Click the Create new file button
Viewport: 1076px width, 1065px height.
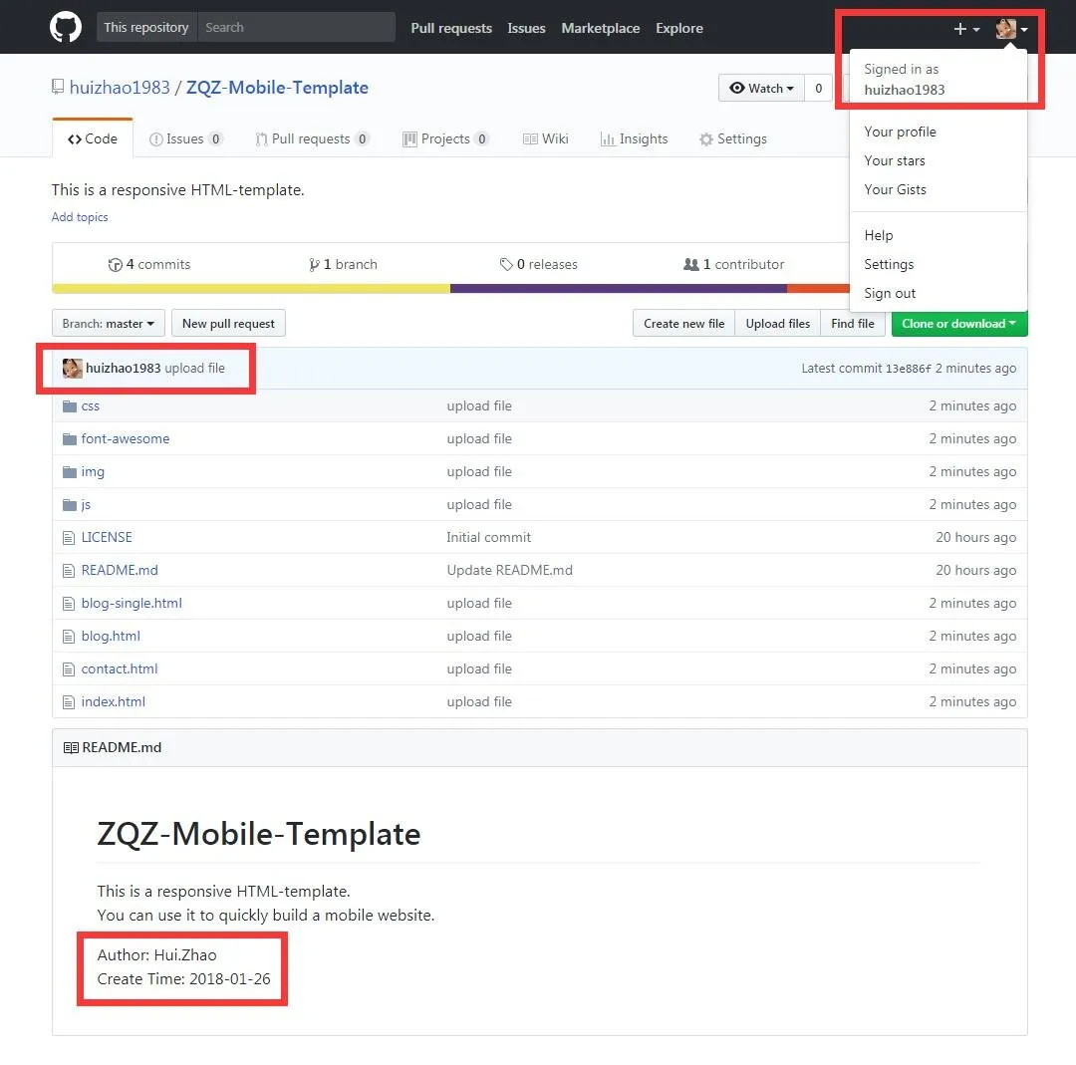[683, 323]
